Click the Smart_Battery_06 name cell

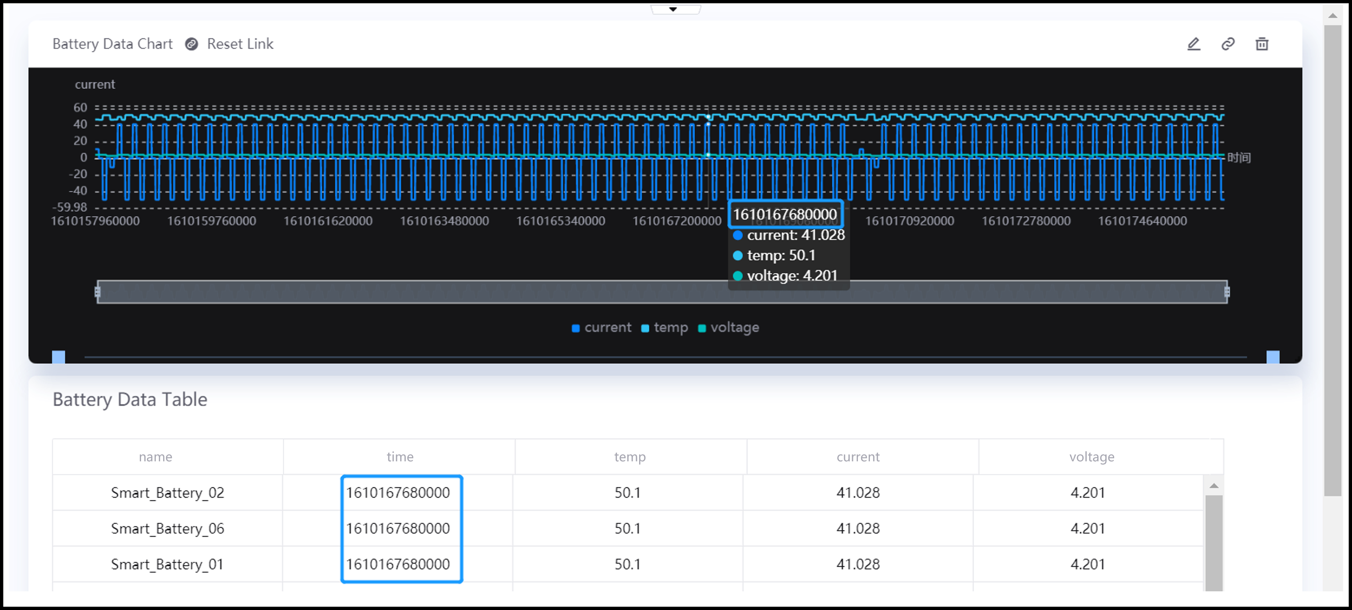pos(167,528)
